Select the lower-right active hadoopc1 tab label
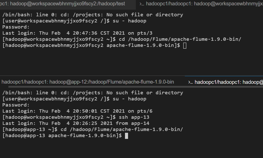The image size is (263, 158). pos(228,82)
